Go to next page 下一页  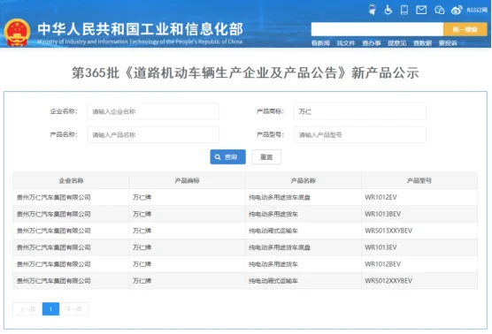(x=74, y=309)
